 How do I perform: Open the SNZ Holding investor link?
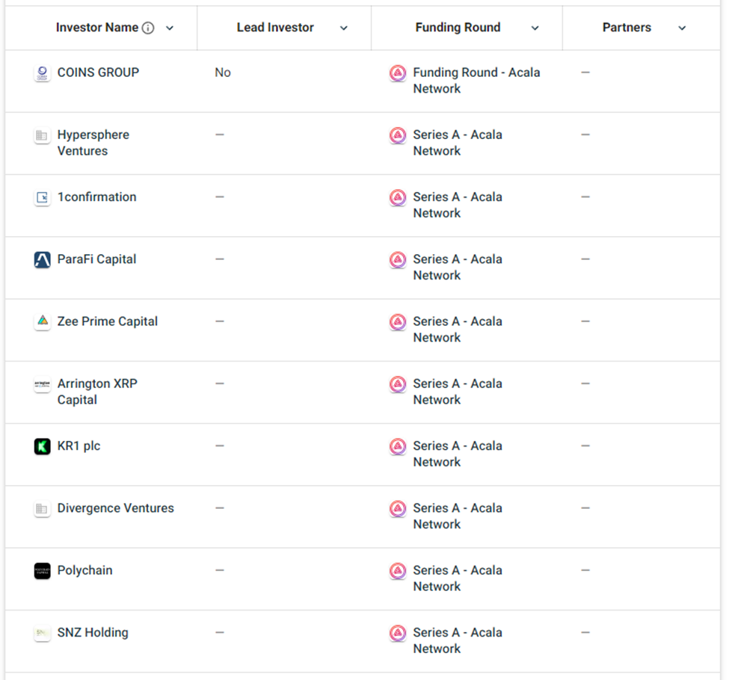(93, 633)
